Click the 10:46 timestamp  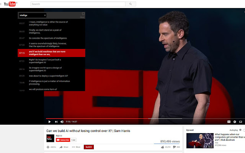pos(22,83)
